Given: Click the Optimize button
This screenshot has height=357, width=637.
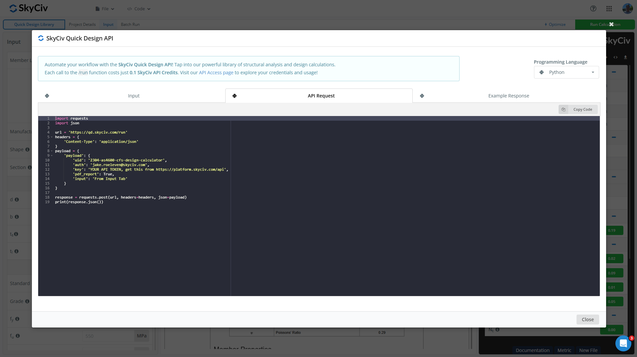Looking at the screenshot, I should click(x=555, y=25).
